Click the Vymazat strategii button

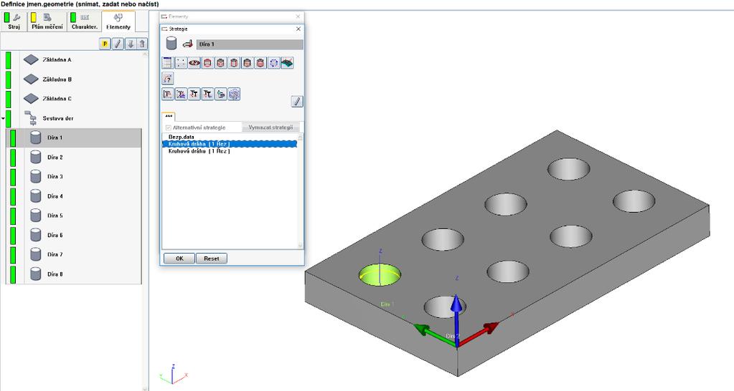270,127
